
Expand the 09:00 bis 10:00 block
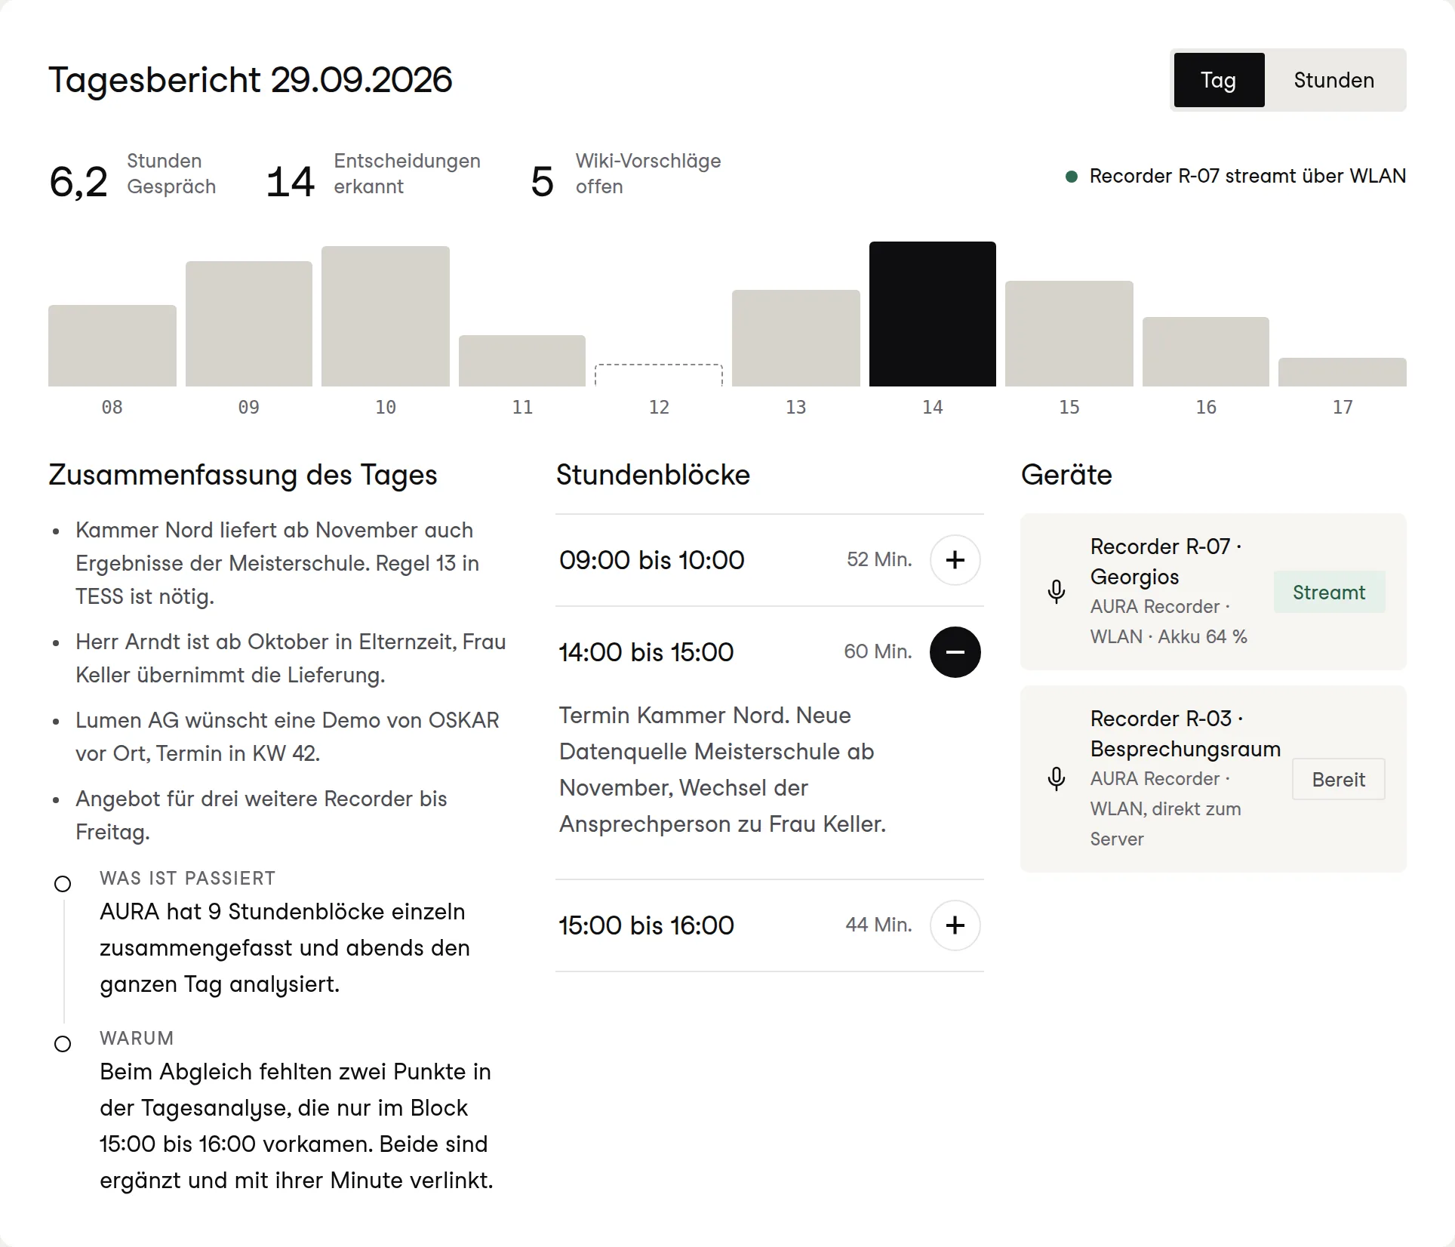tap(955, 560)
